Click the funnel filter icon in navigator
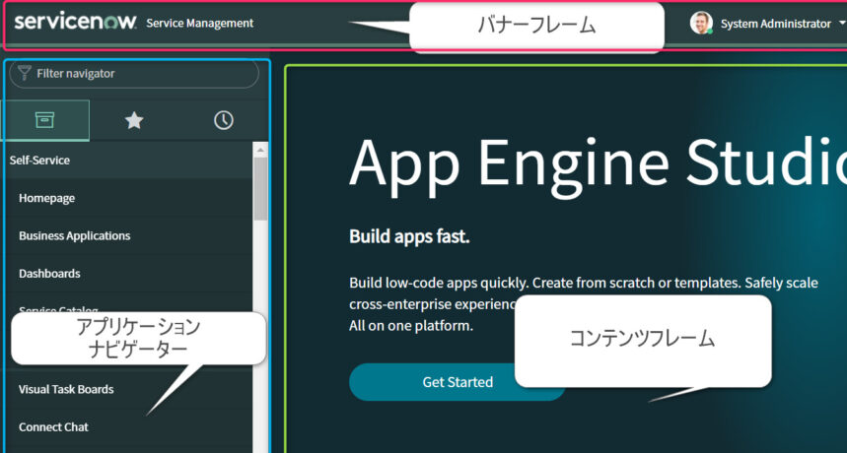Viewport: 847px width, 453px height. [25, 73]
